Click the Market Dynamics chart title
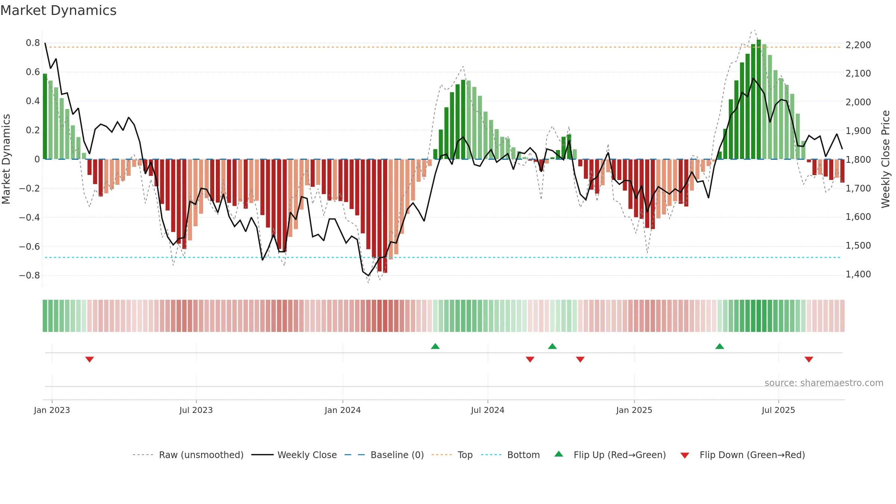Image resolution: width=896 pixels, height=504 pixels. point(58,10)
